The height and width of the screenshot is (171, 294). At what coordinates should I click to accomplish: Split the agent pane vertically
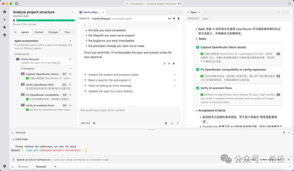click(170, 12)
